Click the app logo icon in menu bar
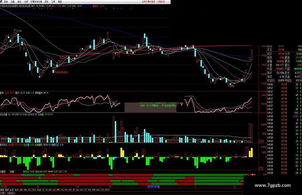 (2, 2)
